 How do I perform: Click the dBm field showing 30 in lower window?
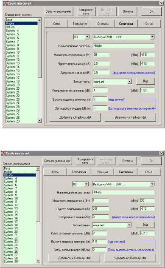click(x=148, y=200)
